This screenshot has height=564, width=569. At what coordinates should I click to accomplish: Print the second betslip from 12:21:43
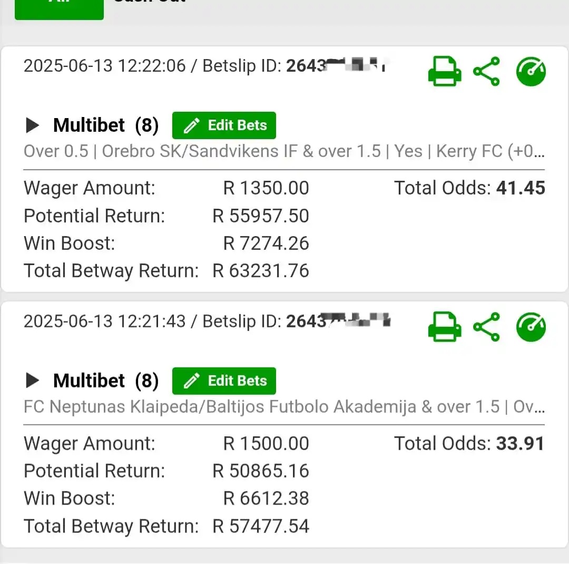445,327
